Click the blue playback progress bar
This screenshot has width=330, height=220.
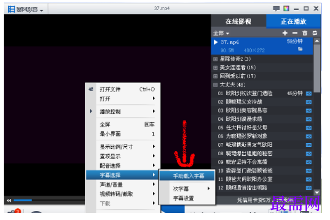click(23, 200)
